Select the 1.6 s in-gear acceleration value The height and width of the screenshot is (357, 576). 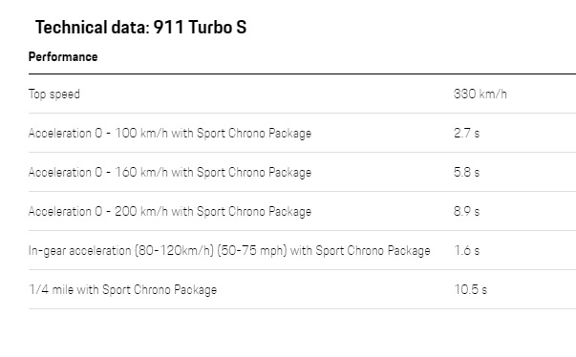pyautogui.click(x=467, y=250)
